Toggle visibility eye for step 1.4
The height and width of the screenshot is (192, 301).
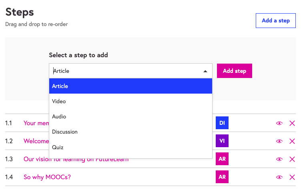[279, 177]
